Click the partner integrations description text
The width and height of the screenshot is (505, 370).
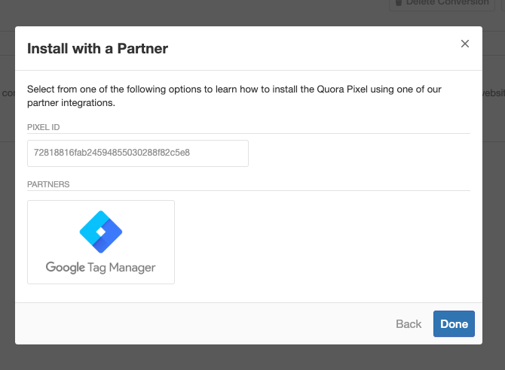[x=234, y=96]
